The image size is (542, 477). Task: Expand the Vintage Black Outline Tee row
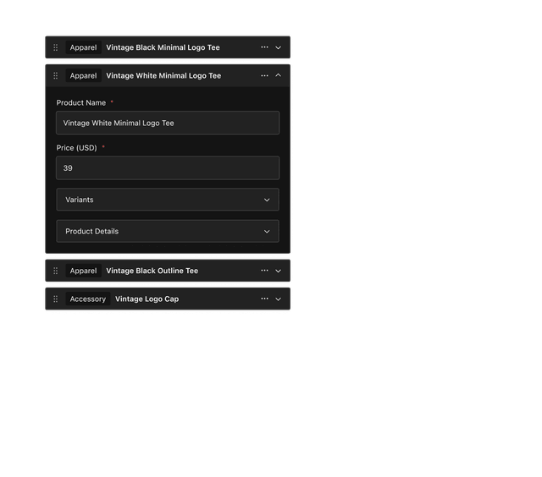[278, 271]
